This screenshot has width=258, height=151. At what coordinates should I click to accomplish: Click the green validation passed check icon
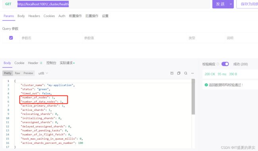(x=206, y=85)
